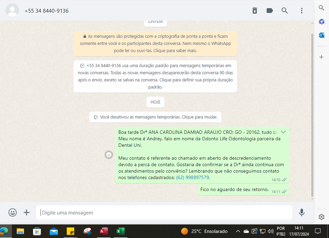Image resolution: width=329 pixels, height=238 pixels.
Task: Open the notification center icon
Action: pos(318,231)
